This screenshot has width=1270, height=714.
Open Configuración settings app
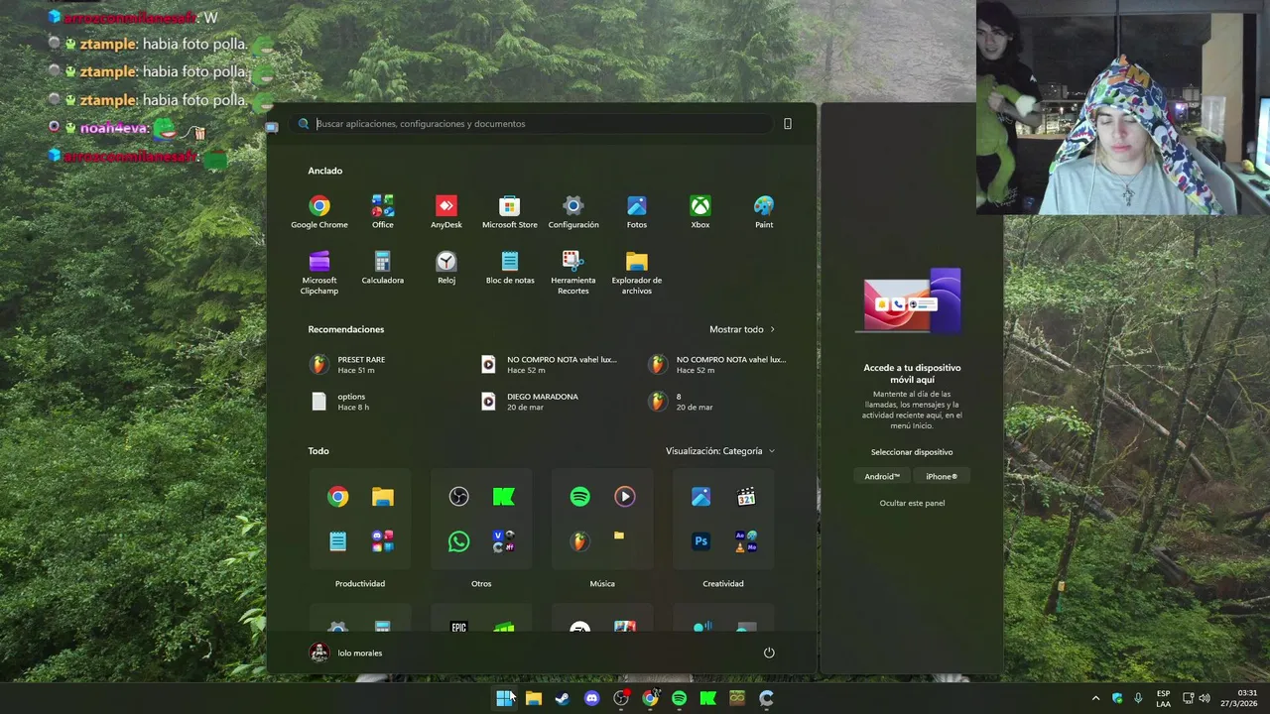[x=573, y=211]
